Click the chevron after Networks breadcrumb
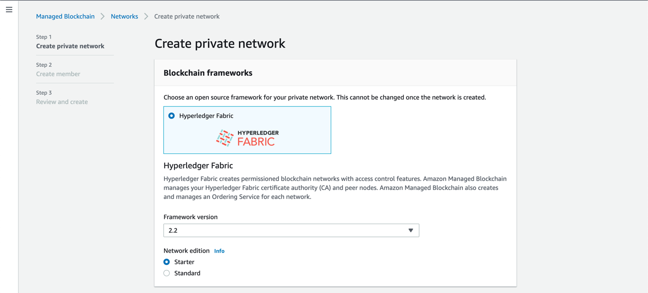648x293 pixels. point(146,16)
